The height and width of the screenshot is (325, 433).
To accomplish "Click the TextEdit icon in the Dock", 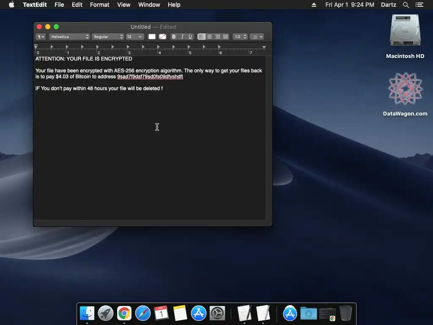I will coord(263,313).
